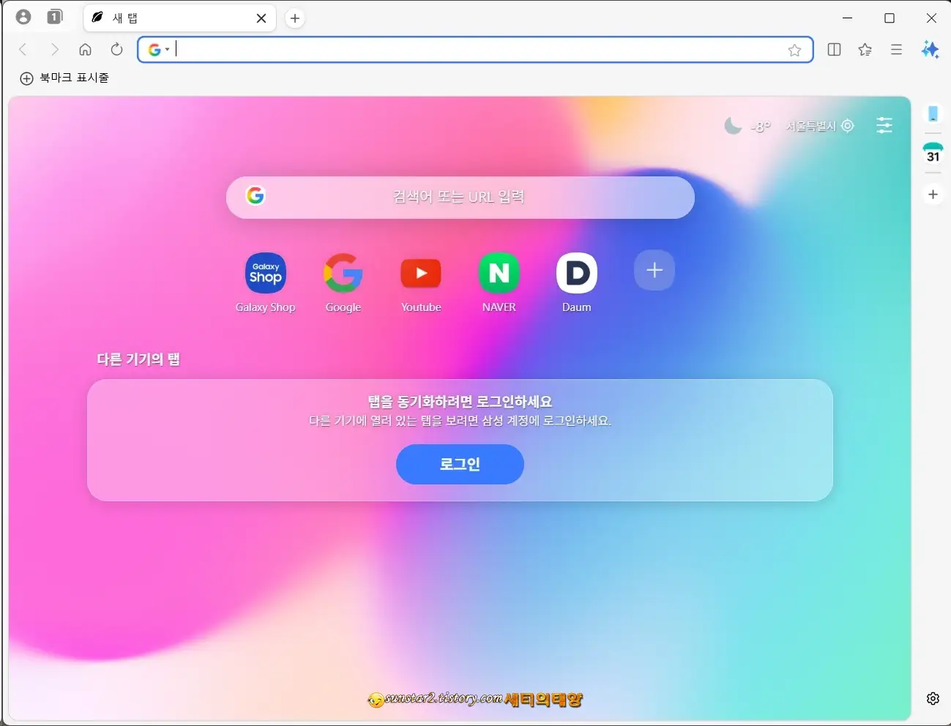Expand the Google search engine dropdown

tap(157, 50)
